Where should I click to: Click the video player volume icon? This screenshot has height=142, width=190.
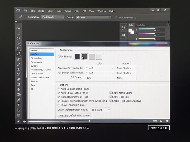(x=25, y=121)
